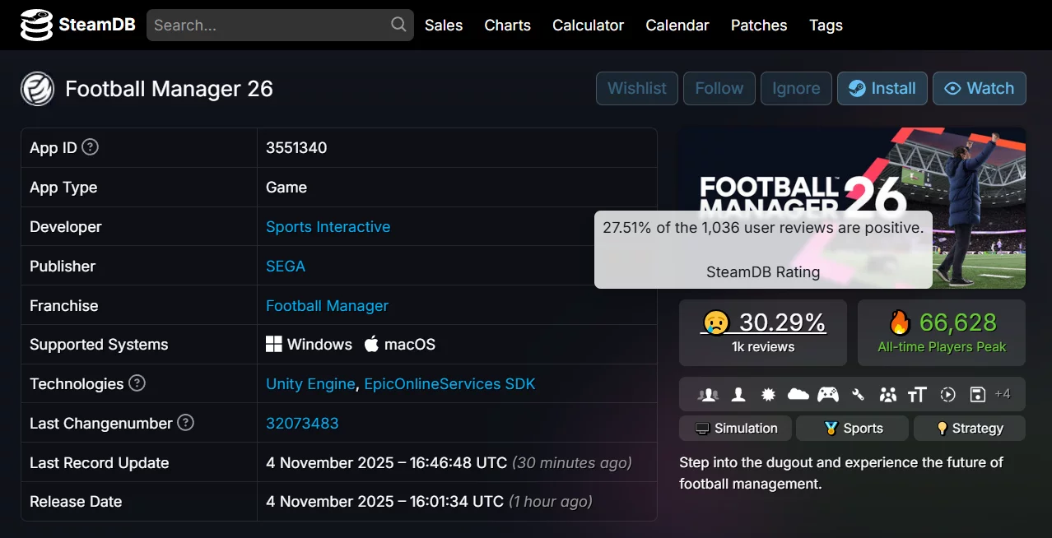This screenshot has height=538, width=1052.
Task: Open the Charts navigation item
Action: point(507,26)
